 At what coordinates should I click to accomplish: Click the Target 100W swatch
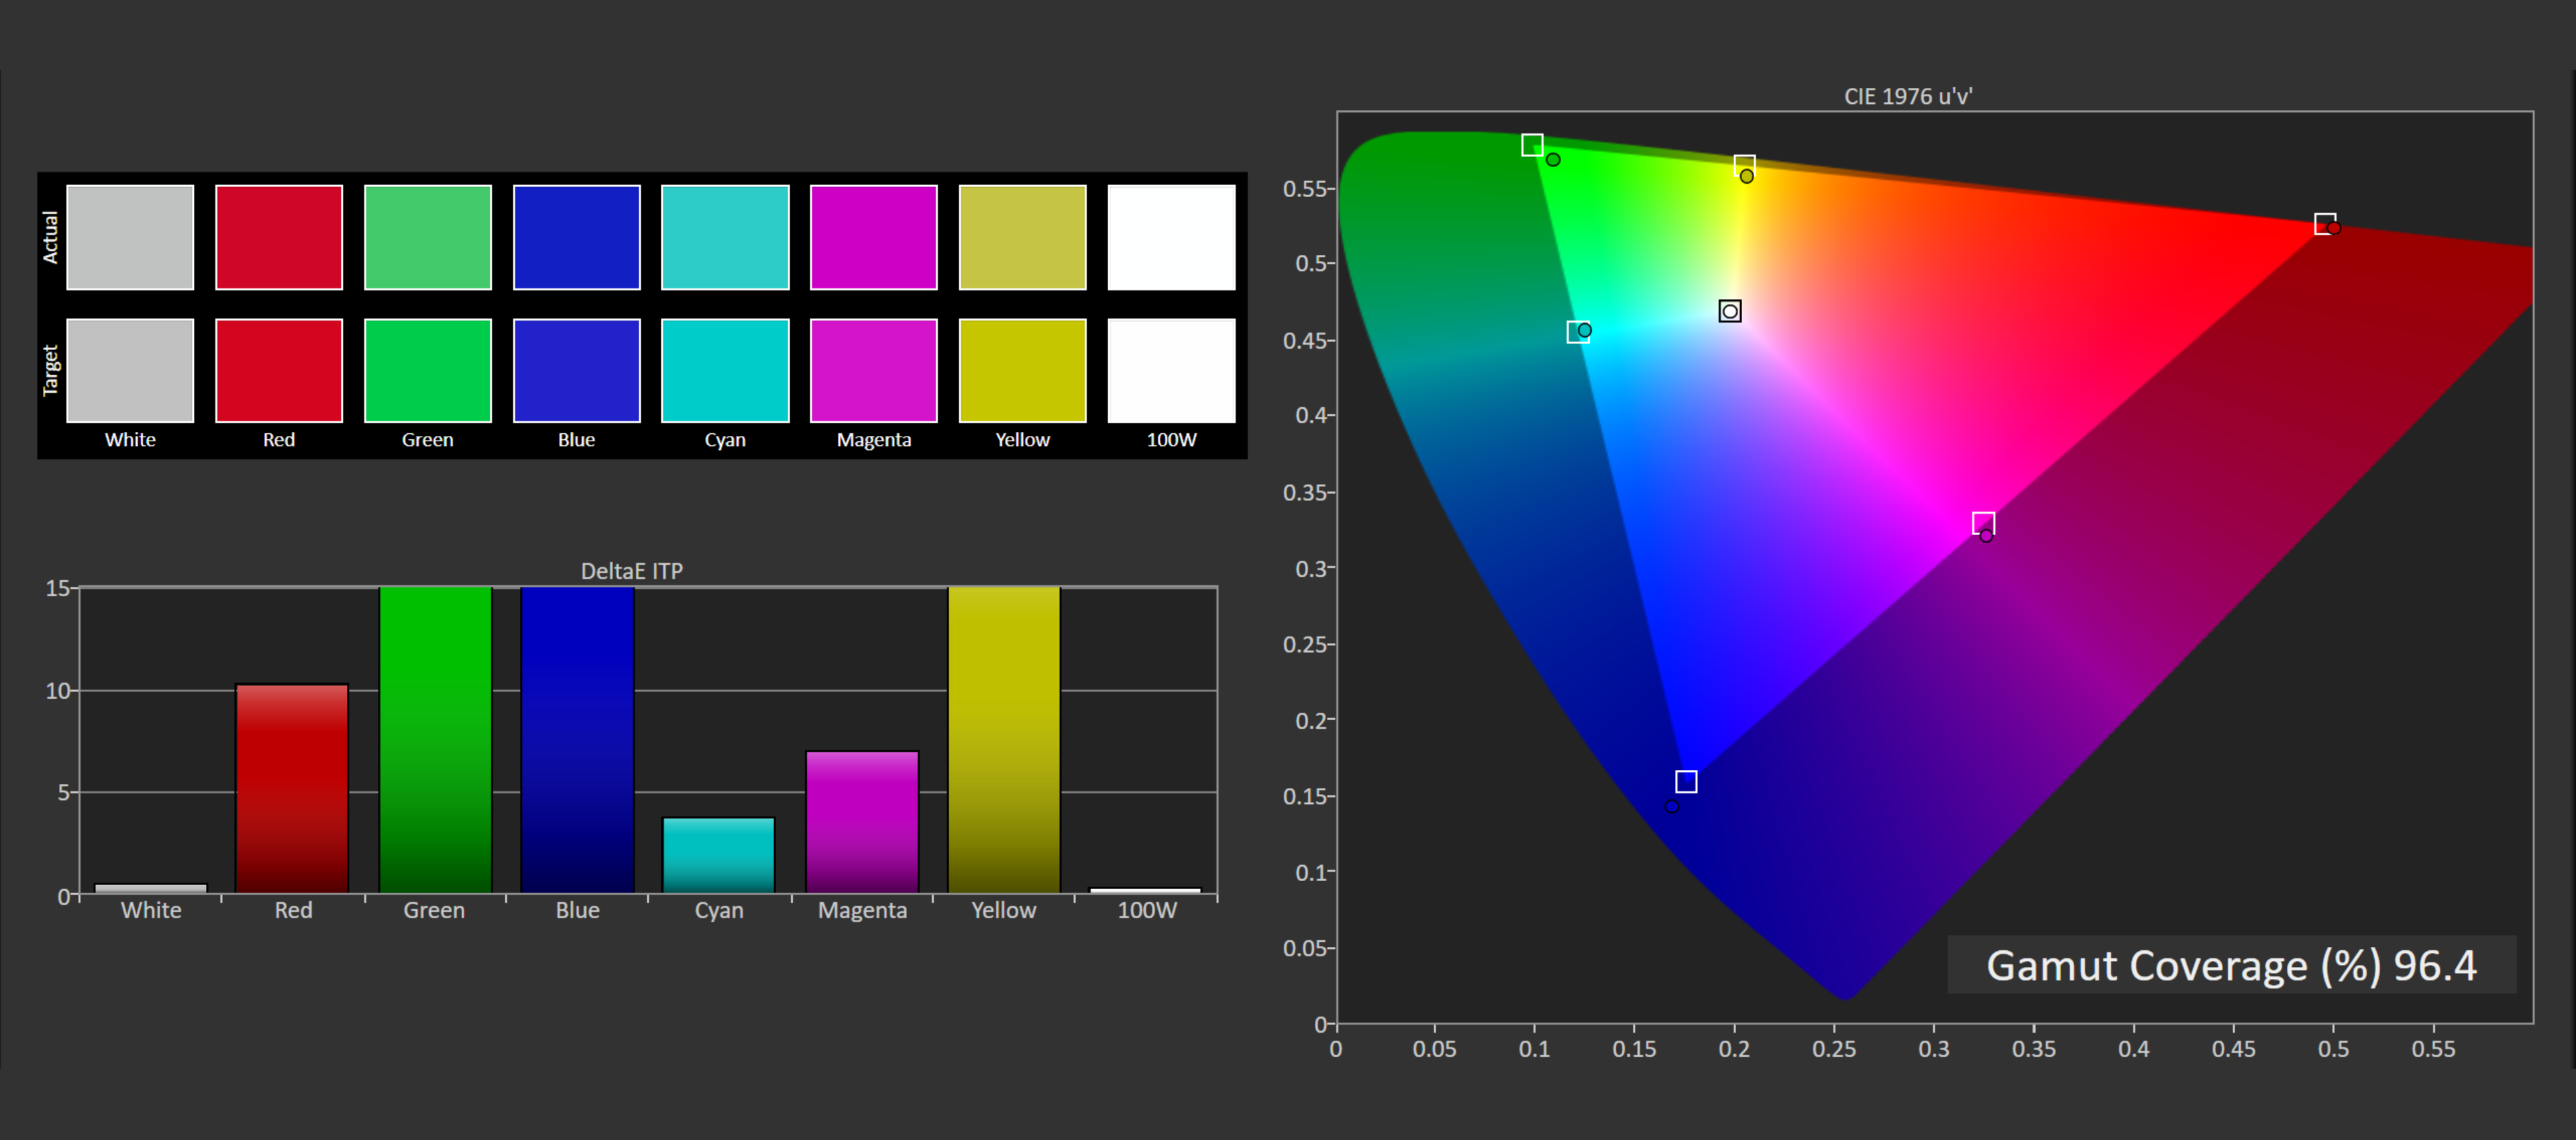tap(1172, 371)
